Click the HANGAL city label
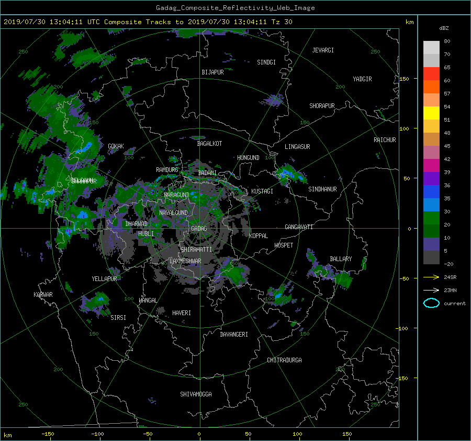 148,300
